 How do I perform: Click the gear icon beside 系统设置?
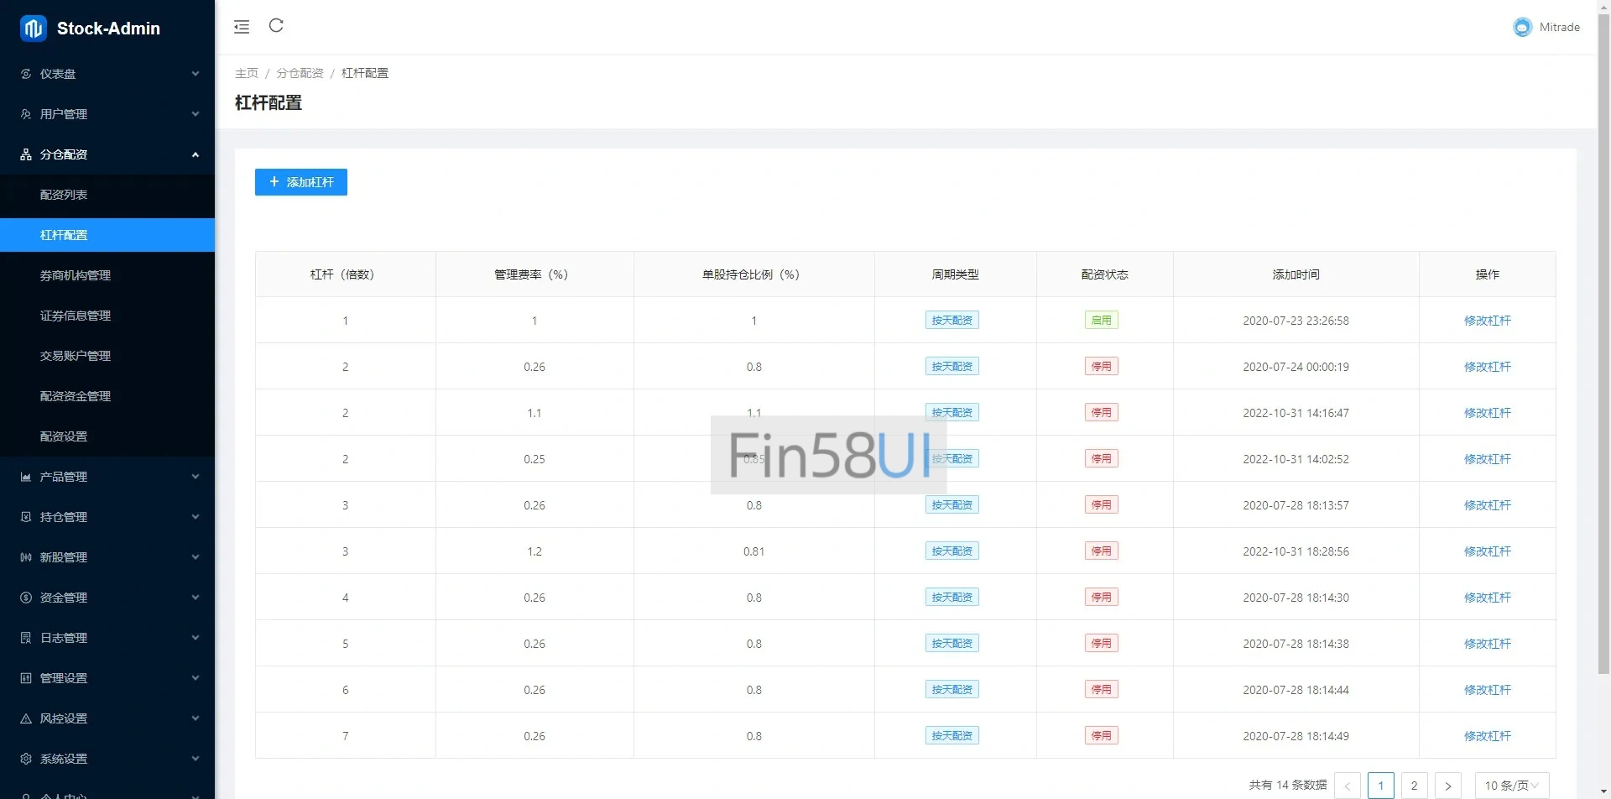click(26, 759)
